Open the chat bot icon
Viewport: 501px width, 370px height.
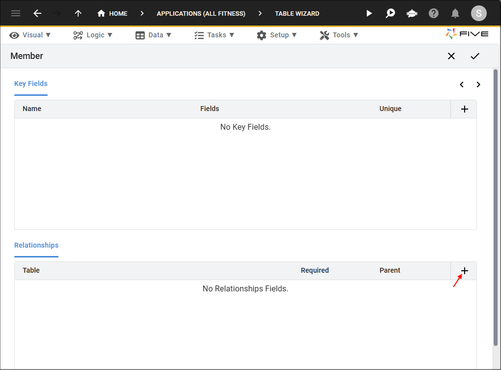click(x=412, y=13)
